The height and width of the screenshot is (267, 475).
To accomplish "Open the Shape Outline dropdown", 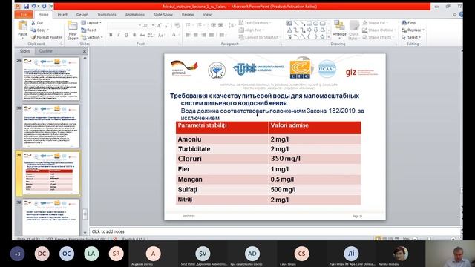I will click(379, 30).
